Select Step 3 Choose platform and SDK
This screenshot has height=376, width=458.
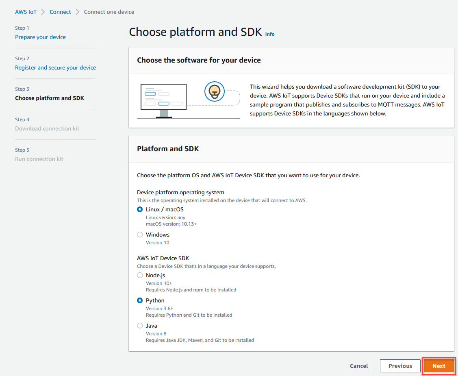click(x=50, y=98)
